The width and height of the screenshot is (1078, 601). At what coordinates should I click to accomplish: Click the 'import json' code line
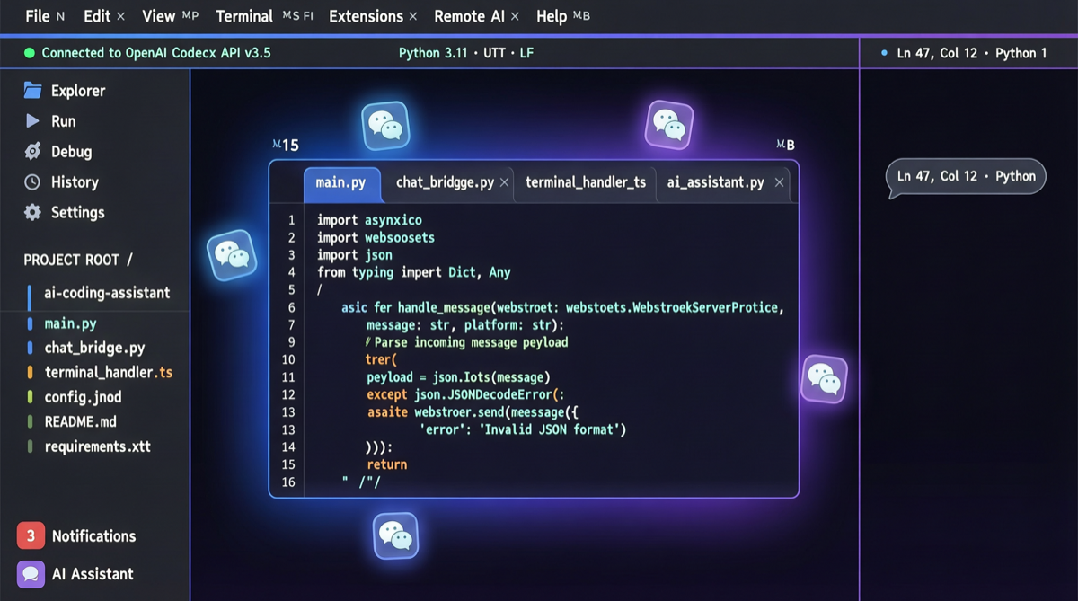point(355,255)
